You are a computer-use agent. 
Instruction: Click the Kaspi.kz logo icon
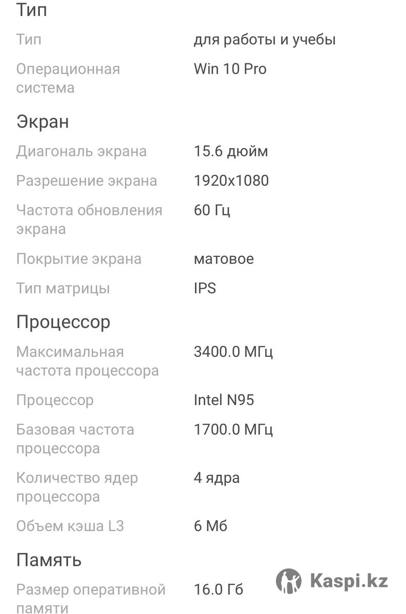289,581
